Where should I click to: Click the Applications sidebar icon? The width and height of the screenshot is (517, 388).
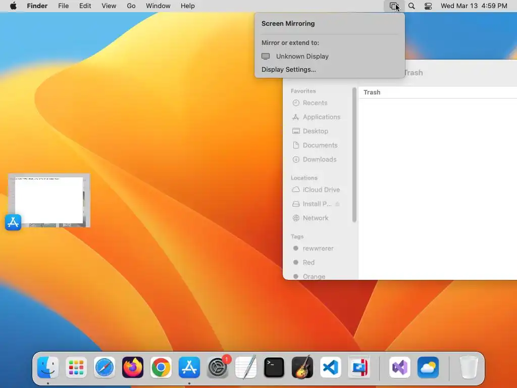[296, 117]
